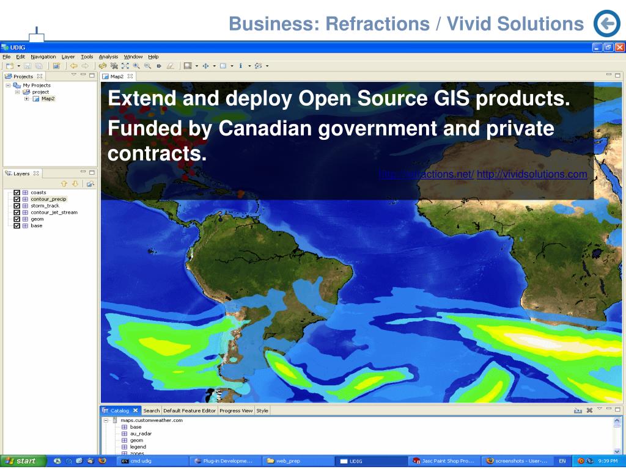Click the slide back arrow button
This screenshot has width=626, height=469.
click(607, 24)
